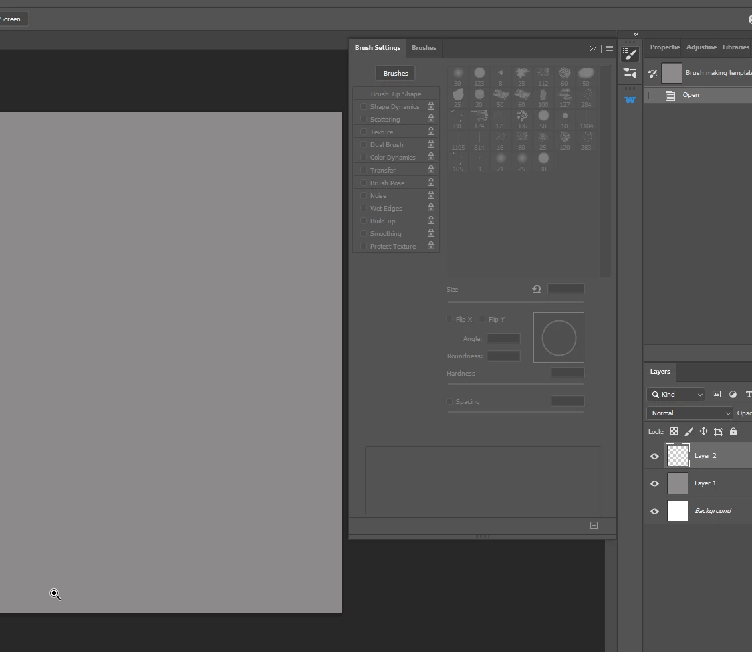Open the Brush Settings panel icon in dock
Viewport: 752px width, 652px height.
point(630,54)
